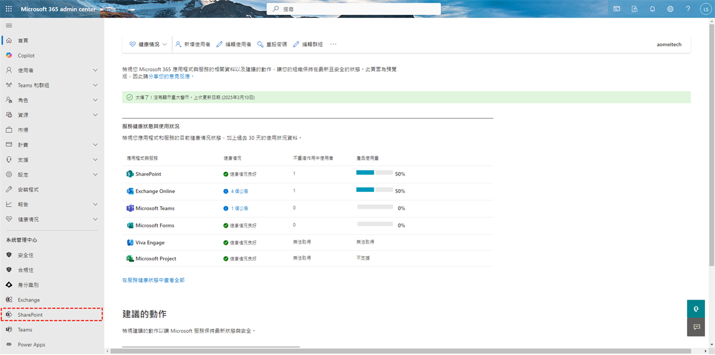Open the Cloud Shell icon in header
Image resolution: width=715 pixels, height=355 pixels.
pyautogui.click(x=617, y=9)
